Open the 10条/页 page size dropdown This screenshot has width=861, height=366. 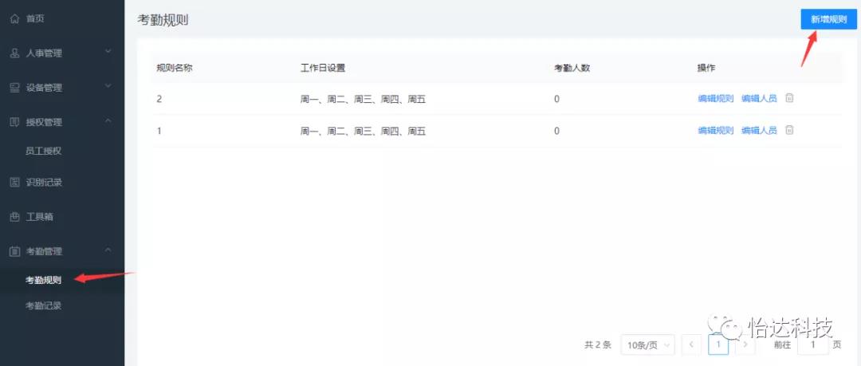[x=648, y=345]
